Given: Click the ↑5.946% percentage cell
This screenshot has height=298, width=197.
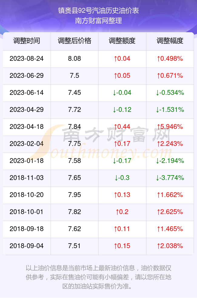Looking at the screenshot, I should point(170,126).
